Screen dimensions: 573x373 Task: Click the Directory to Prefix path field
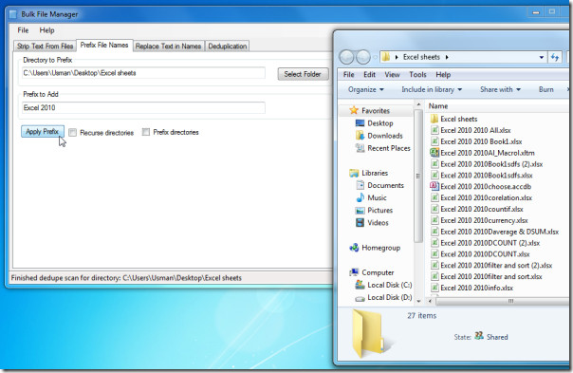(143, 73)
